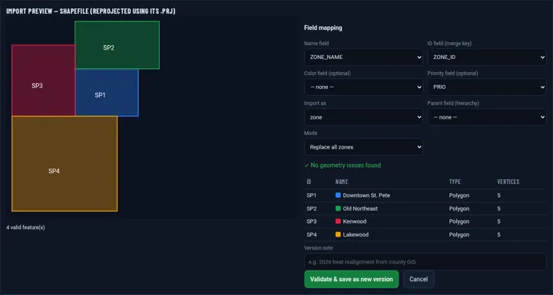Click the Old Northeast name cell
553x295 pixels.
(x=360, y=208)
